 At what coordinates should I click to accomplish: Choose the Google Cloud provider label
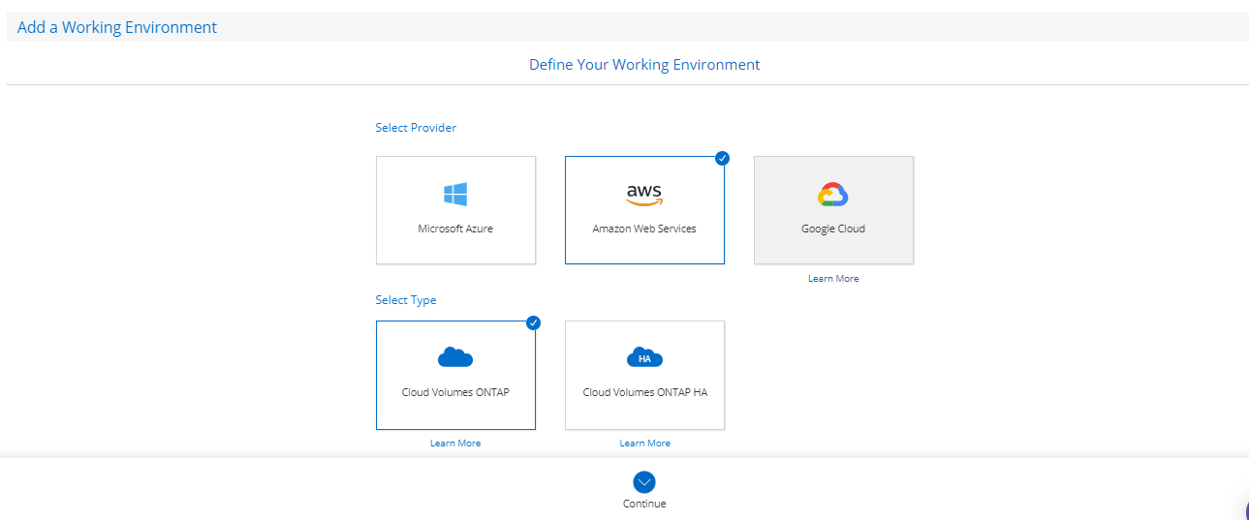pyautogui.click(x=833, y=229)
